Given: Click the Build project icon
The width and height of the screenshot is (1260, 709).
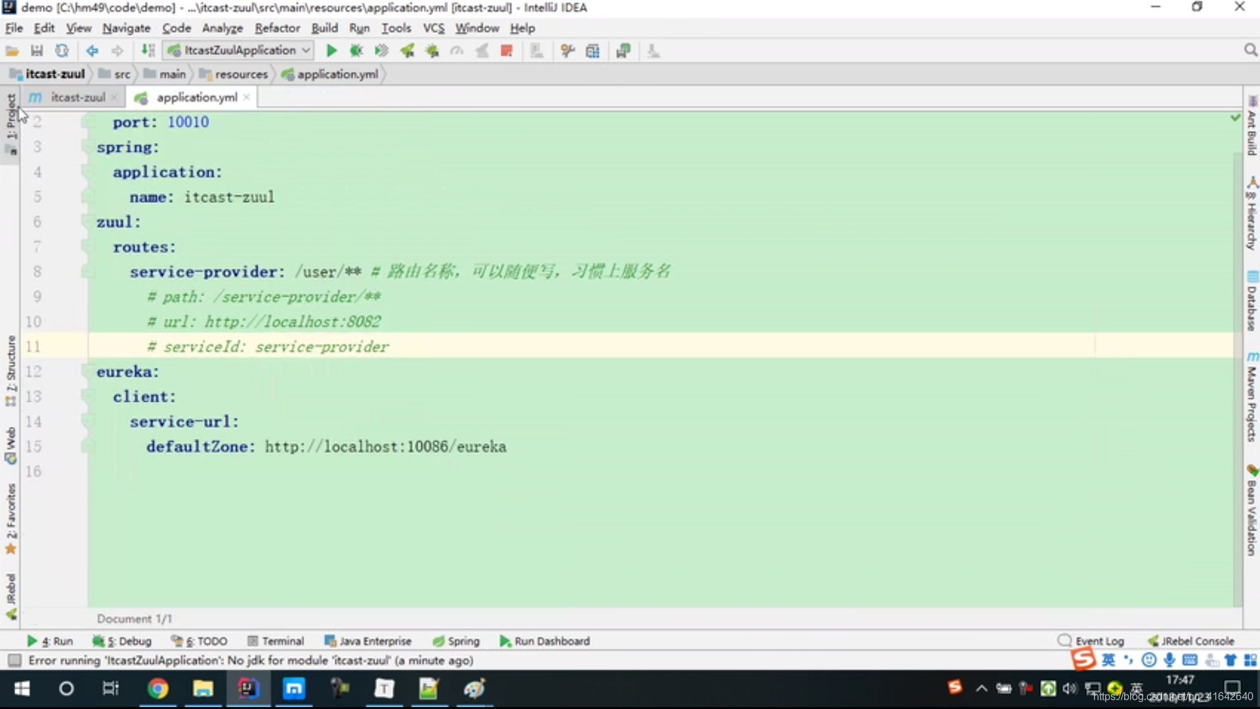Looking at the screenshot, I should click(x=148, y=51).
